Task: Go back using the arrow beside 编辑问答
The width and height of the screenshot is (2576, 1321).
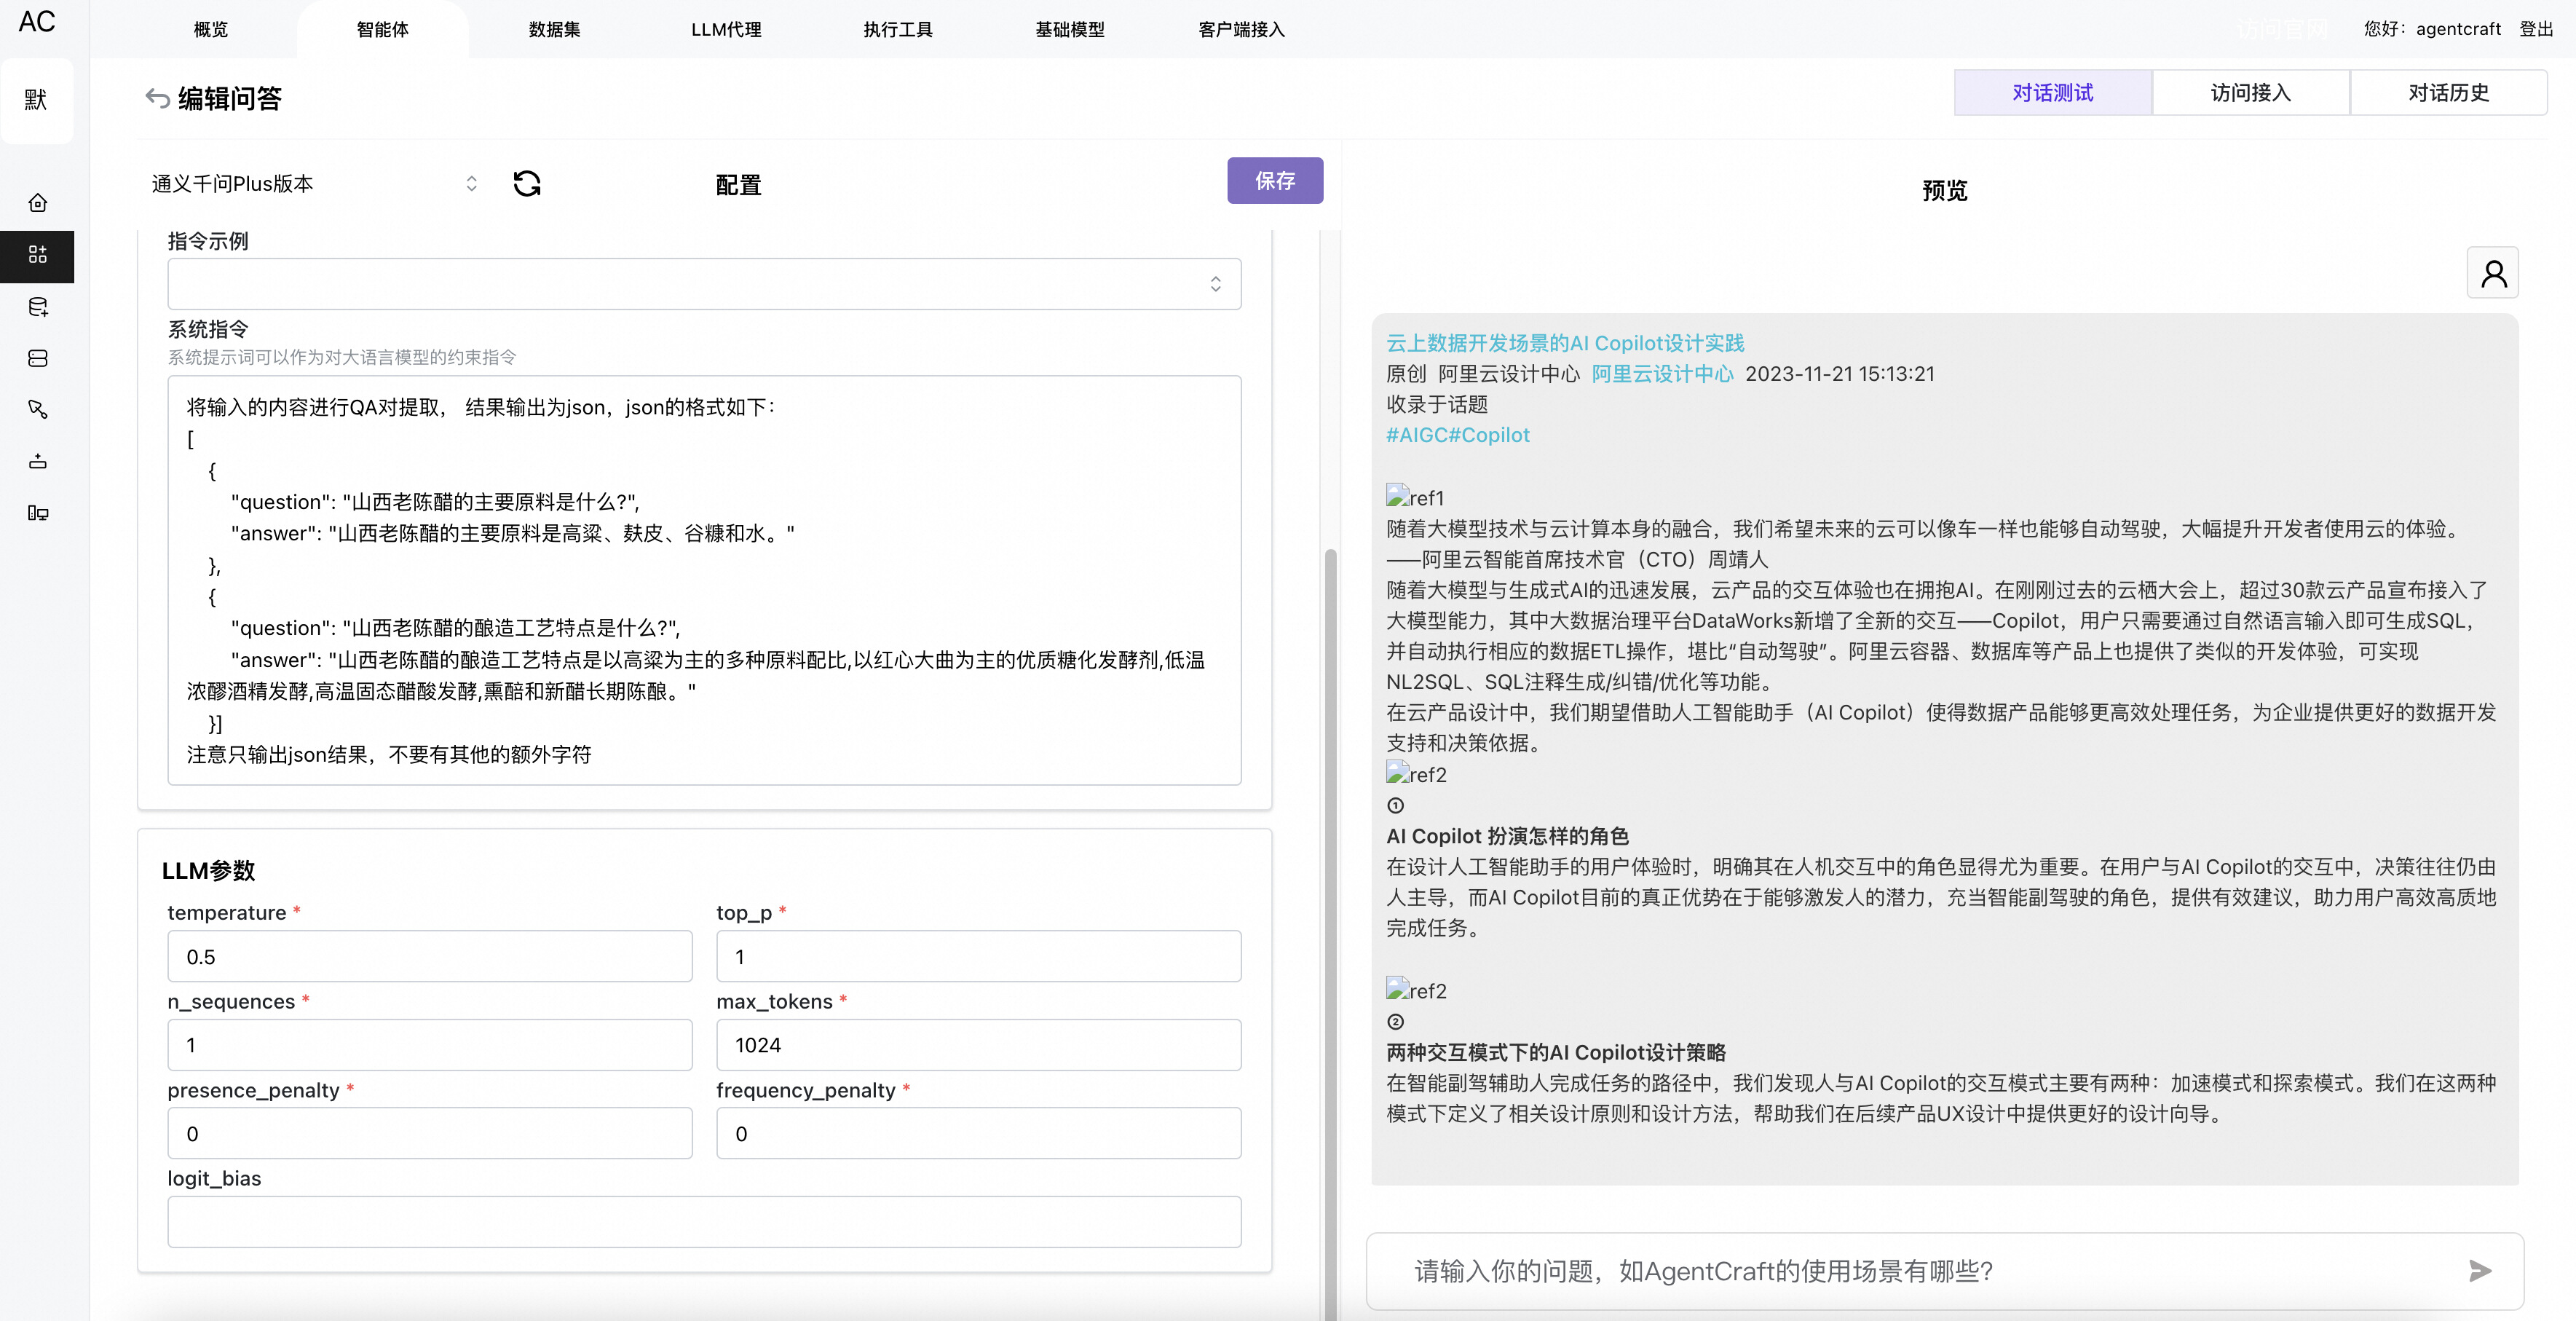Action: (x=157, y=98)
